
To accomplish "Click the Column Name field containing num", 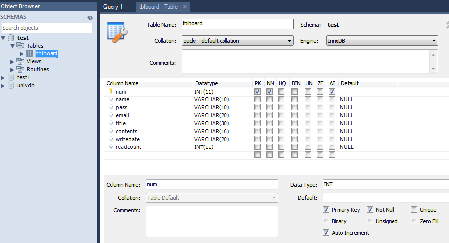I will pos(212,185).
